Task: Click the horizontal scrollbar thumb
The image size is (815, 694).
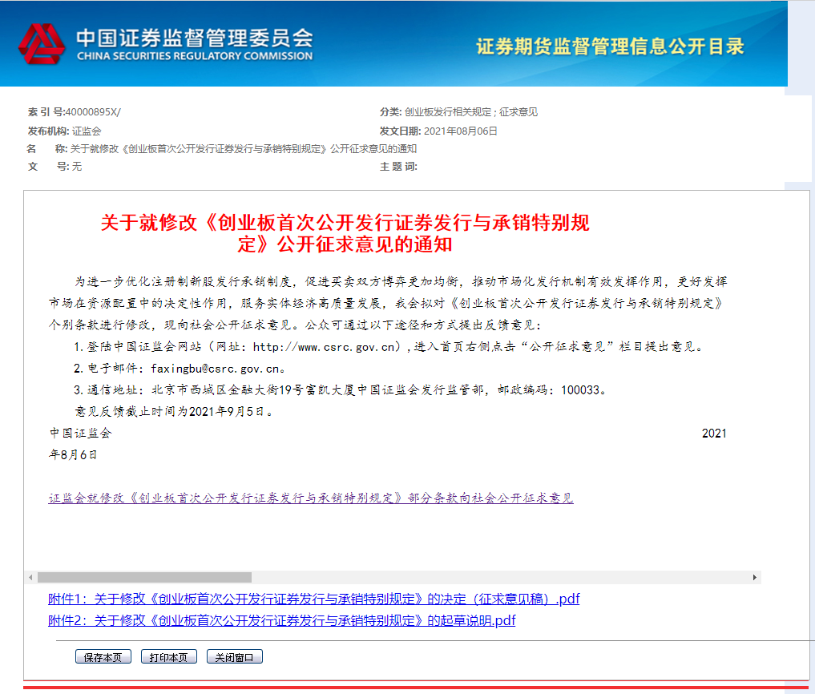Action: (x=144, y=577)
